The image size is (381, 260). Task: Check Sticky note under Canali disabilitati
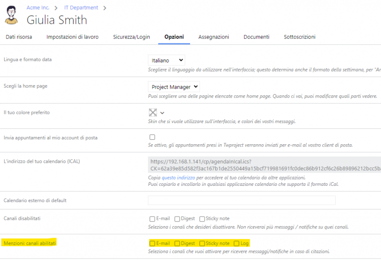pyautogui.click(x=202, y=218)
